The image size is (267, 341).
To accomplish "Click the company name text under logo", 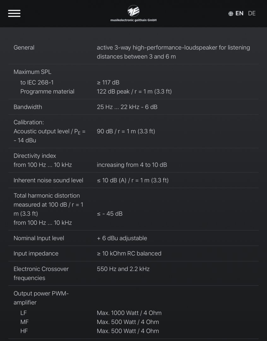I will click(x=133, y=20).
